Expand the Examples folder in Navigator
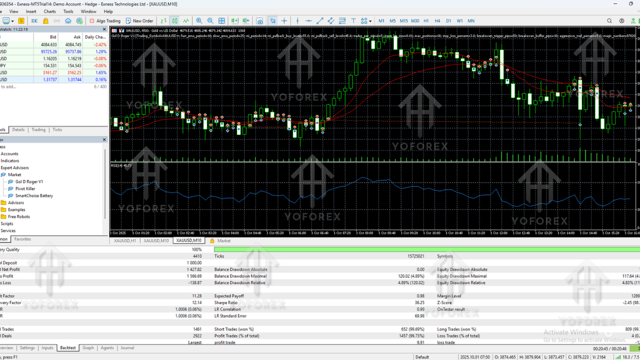This screenshot has width=640, height=360. coord(16,209)
